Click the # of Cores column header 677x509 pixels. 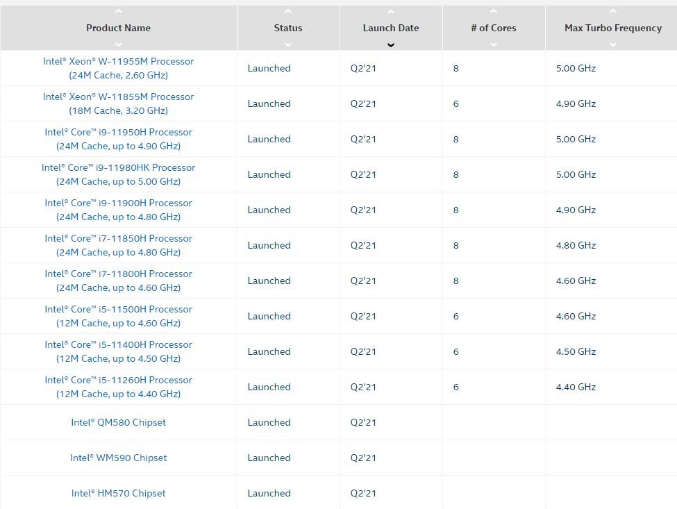[494, 28]
